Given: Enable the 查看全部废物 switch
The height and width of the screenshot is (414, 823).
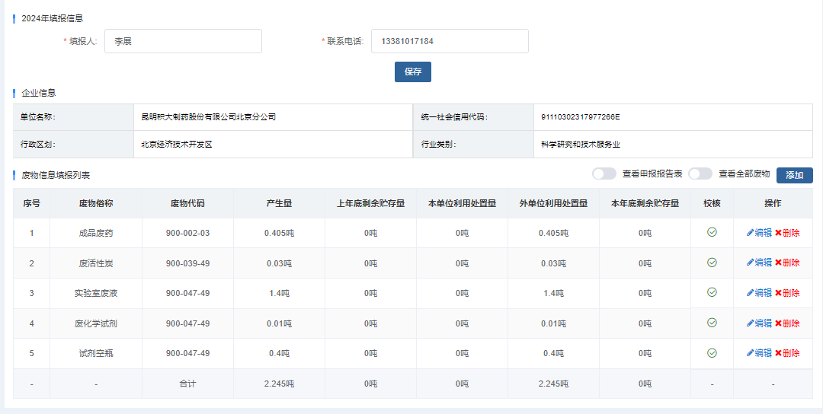Looking at the screenshot, I should click(700, 174).
